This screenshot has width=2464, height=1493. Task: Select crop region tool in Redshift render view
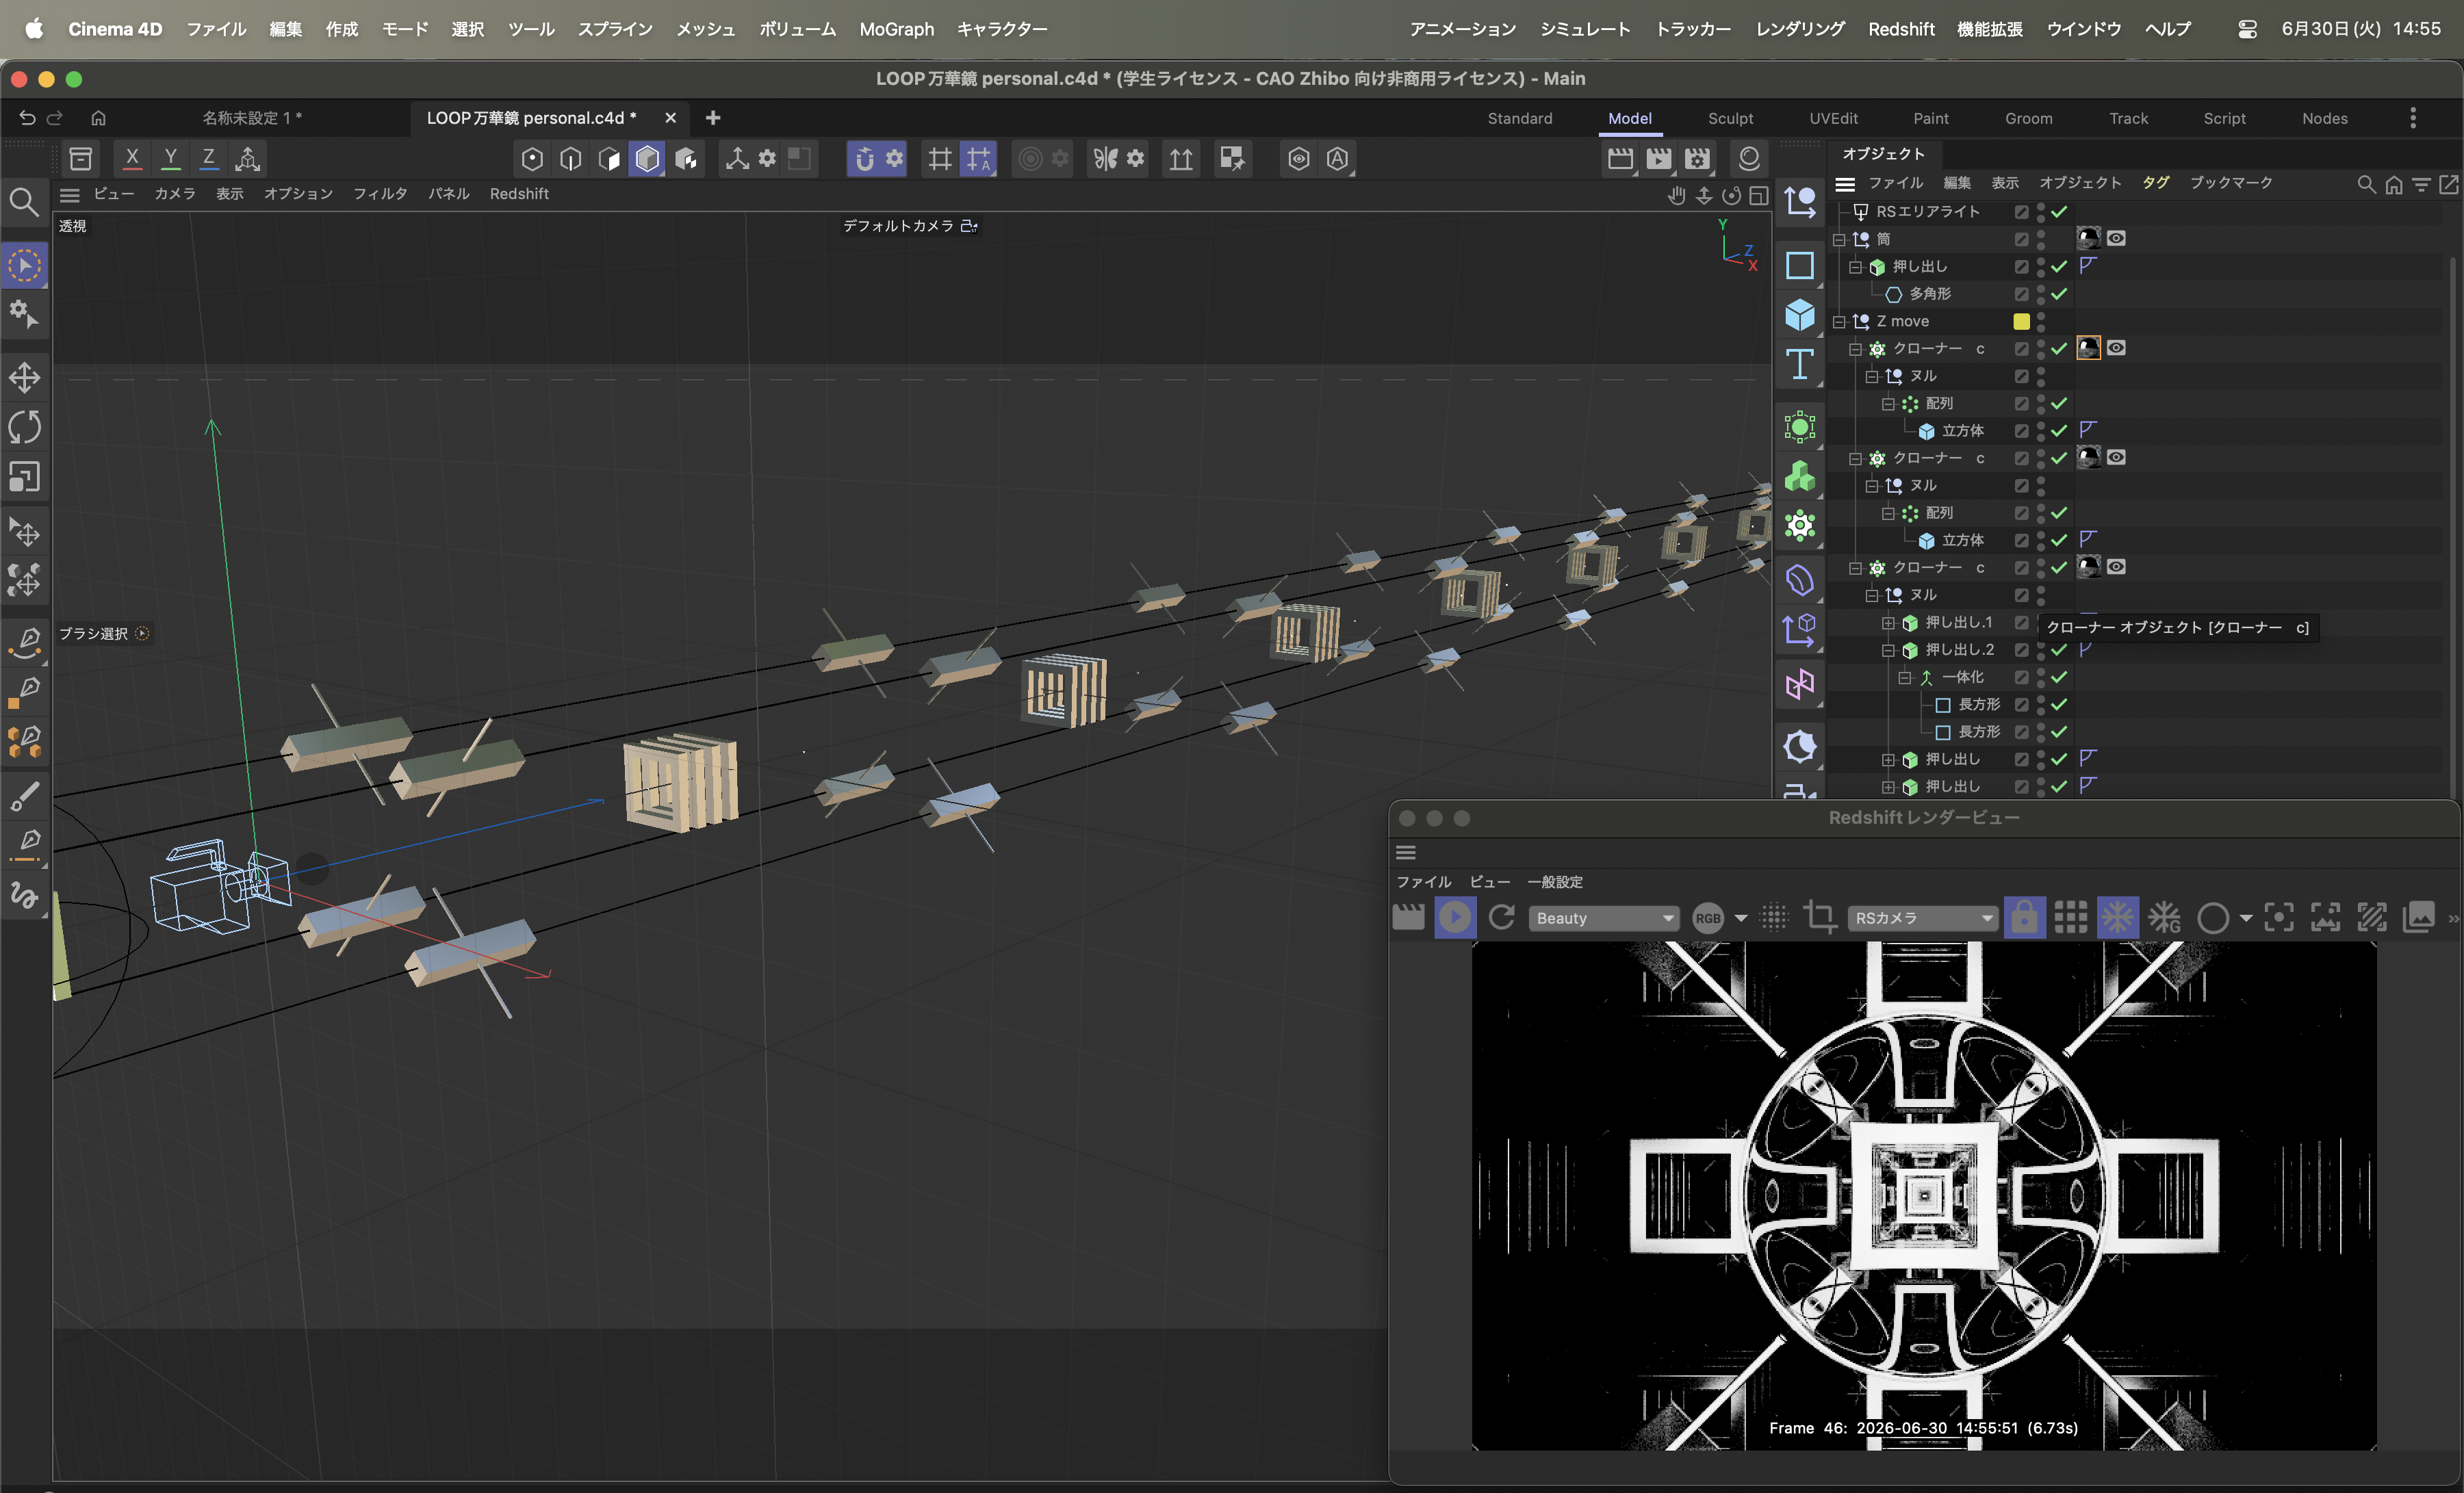tap(1820, 917)
